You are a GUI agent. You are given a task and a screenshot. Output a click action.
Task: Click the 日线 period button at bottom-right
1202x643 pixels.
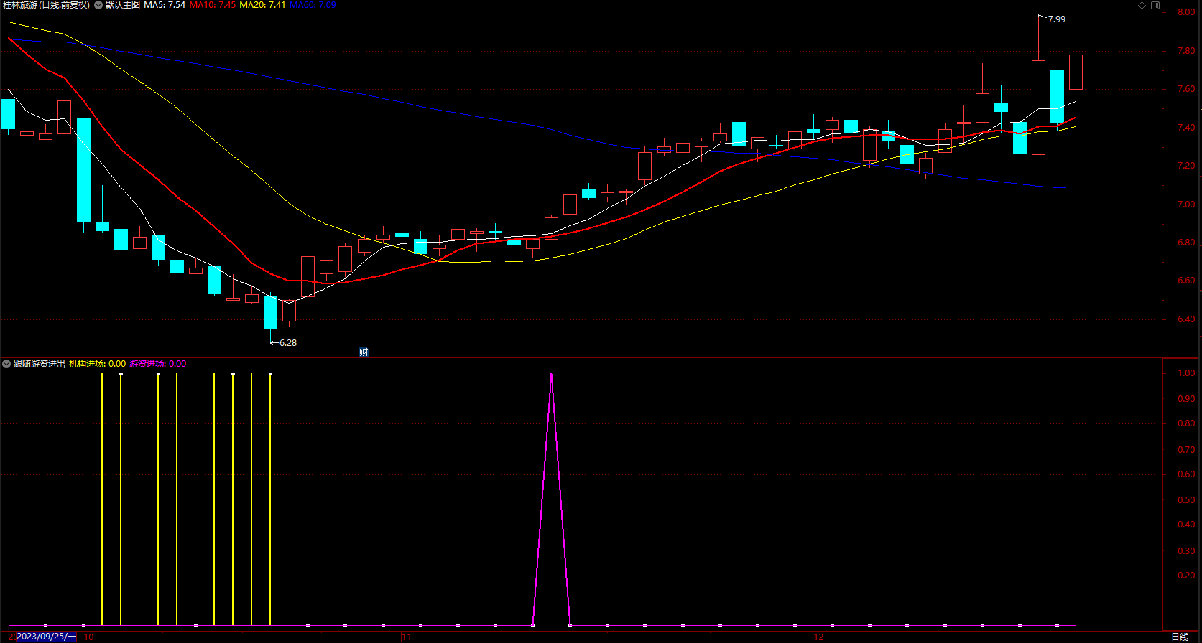1180,637
